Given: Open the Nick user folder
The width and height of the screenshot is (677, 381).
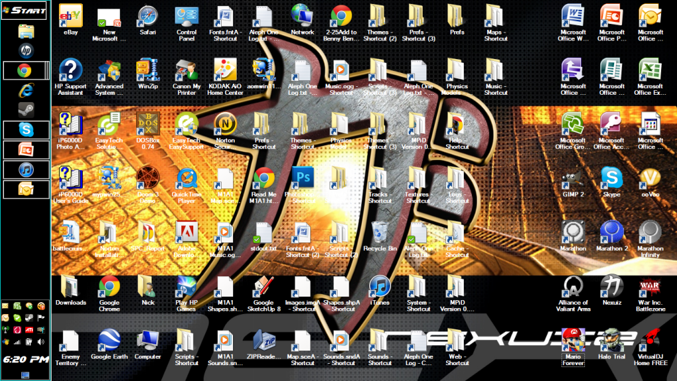Looking at the screenshot, I should tap(148, 291).
